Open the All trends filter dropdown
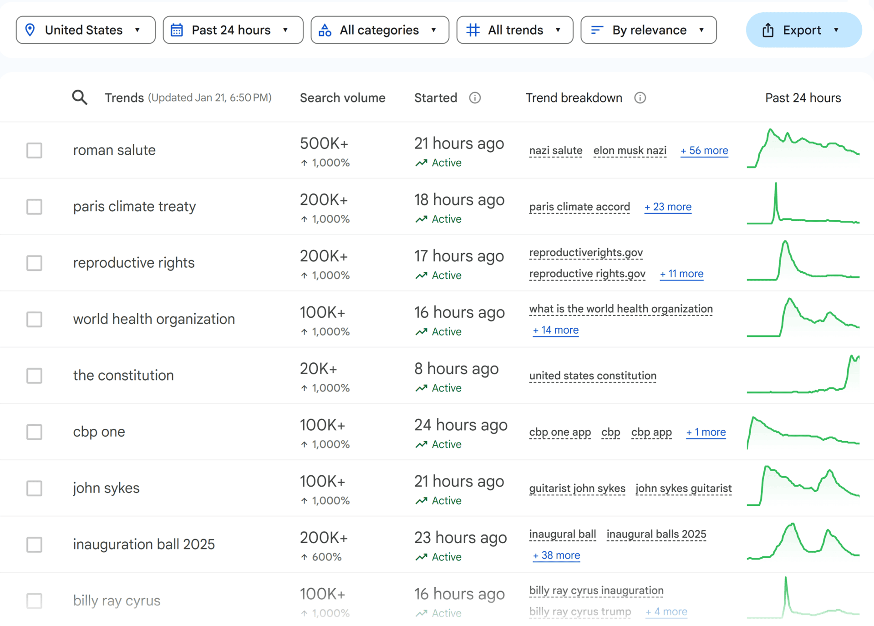Viewport: 874px width, 626px height. [515, 30]
